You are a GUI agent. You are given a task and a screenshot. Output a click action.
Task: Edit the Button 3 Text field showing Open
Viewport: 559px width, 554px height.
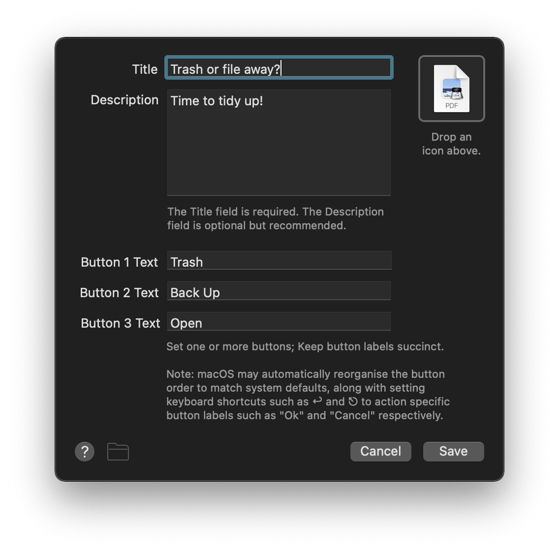click(279, 321)
